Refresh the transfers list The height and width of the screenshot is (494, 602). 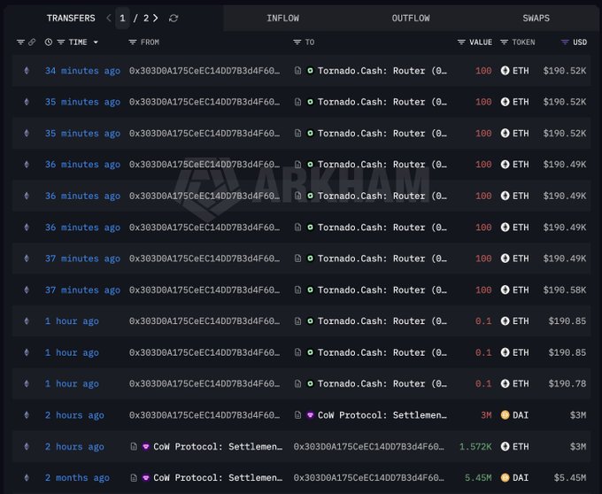coord(174,18)
